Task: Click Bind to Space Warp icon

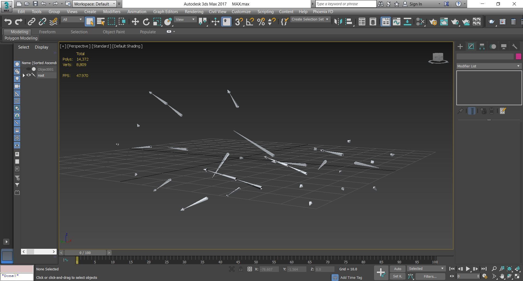Action: pos(53,22)
